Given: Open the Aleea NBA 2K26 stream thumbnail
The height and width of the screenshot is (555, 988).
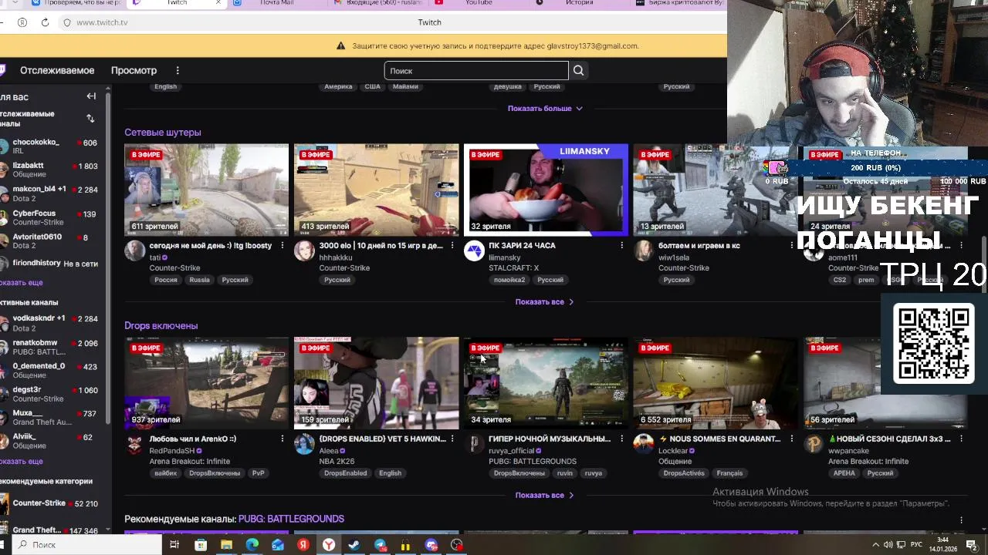Looking at the screenshot, I should [376, 383].
